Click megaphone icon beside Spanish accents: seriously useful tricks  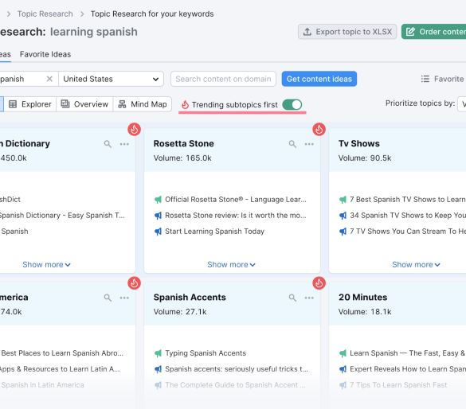pyautogui.click(x=158, y=369)
